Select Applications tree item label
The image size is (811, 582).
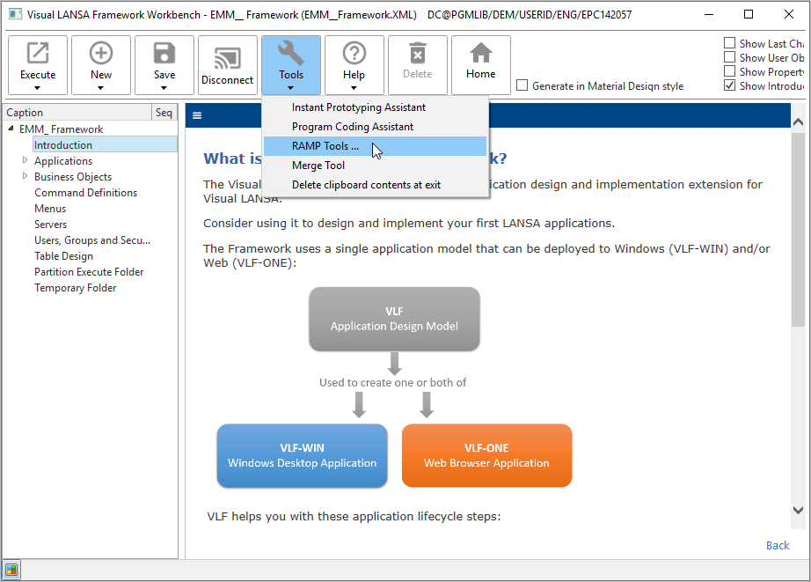pos(63,161)
